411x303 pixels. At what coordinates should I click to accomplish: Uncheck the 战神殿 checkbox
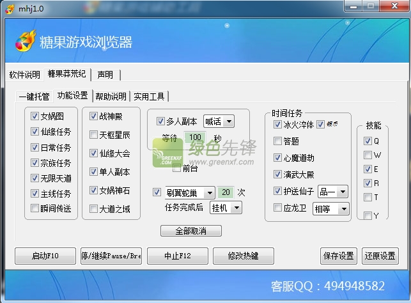click(x=93, y=116)
